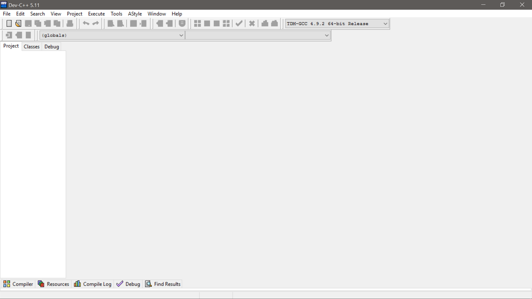The image size is (532, 299).
Task: Open the bottom Debug tab with checkmark
Action: coord(128,284)
